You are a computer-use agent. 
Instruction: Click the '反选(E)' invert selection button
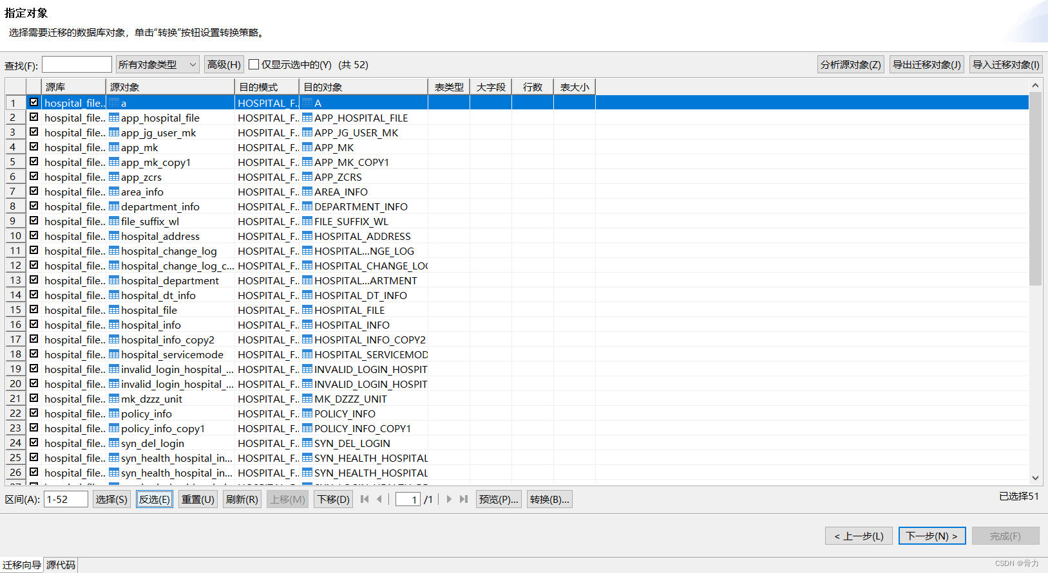(x=155, y=499)
